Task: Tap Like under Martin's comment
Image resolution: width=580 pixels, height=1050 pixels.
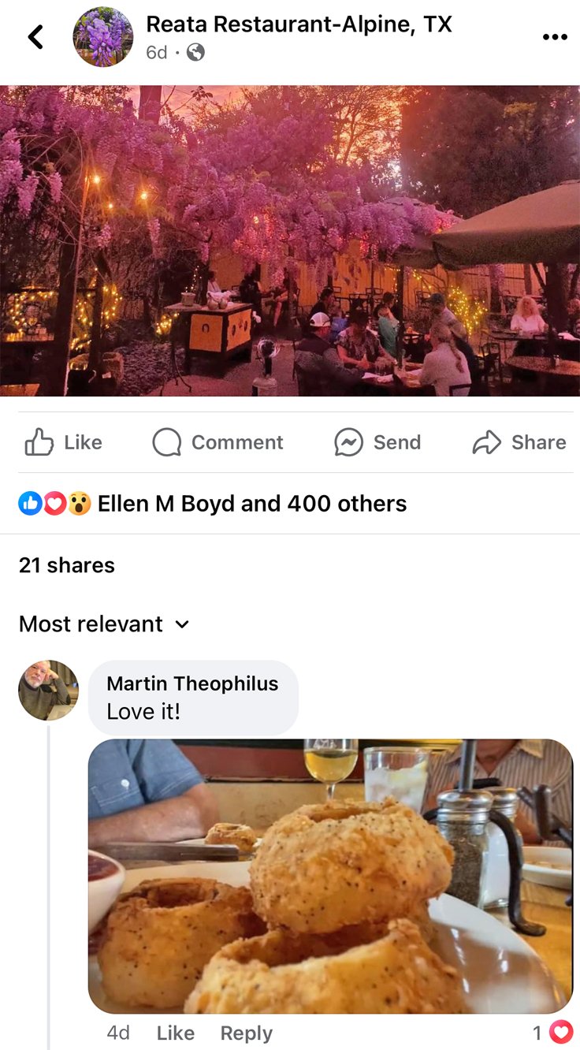Action: [x=176, y=1033]
